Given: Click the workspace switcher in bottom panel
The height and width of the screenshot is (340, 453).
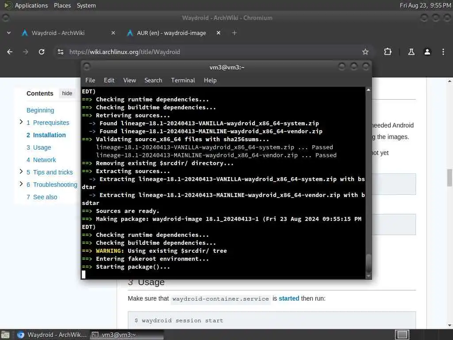Looking at the screenshot, I should click(x=402, y=335).
